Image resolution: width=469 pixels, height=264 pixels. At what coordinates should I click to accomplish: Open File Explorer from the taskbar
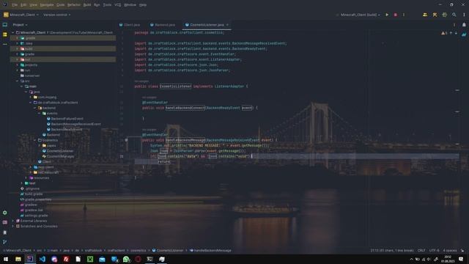click(18, 259)
